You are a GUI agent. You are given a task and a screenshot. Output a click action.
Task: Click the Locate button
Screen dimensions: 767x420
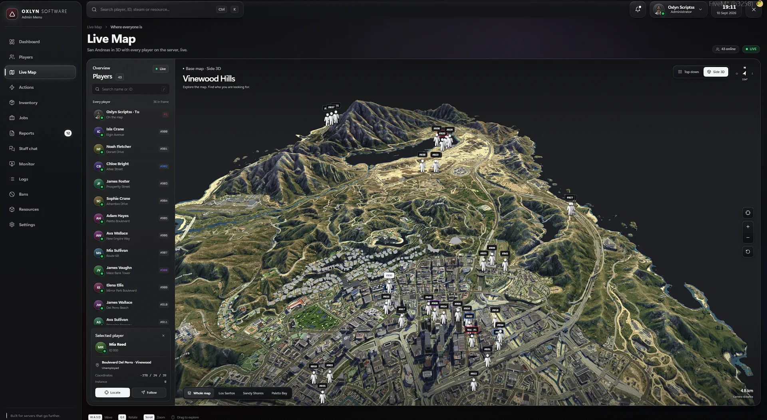pos(112,392)
